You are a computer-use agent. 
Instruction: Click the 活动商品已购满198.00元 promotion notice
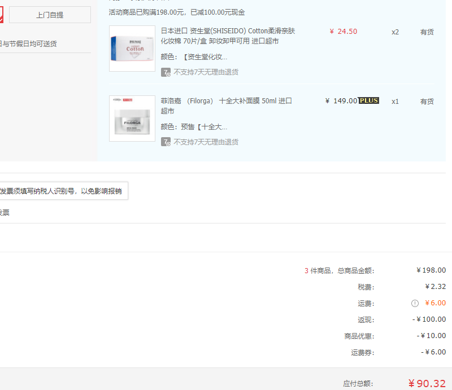[177, 12]
